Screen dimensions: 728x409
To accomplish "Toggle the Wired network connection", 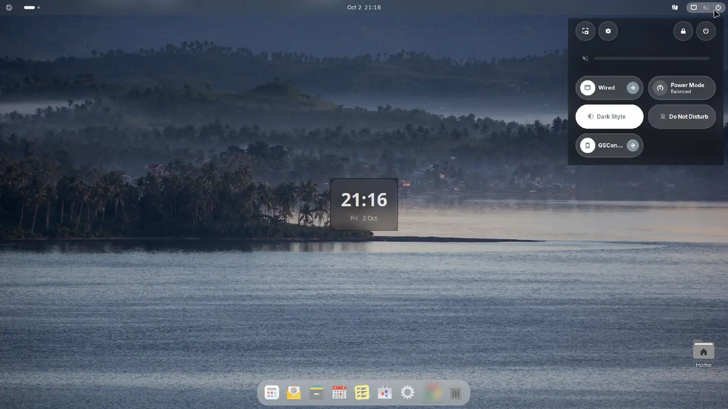I will [601, 88].
